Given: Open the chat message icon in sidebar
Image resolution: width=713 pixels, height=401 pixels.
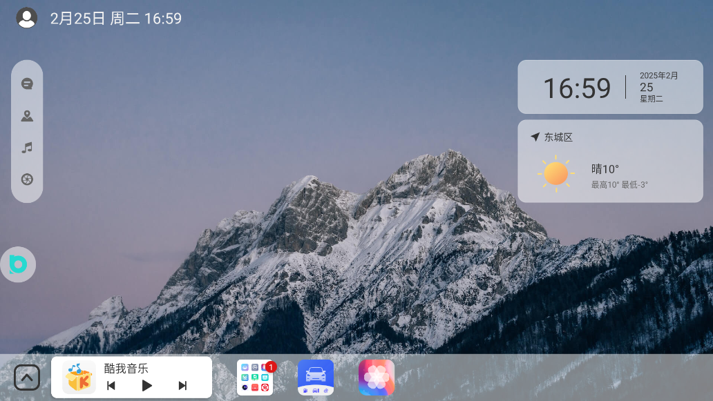Looking at the screenshot, I should (x=27, y=84).
